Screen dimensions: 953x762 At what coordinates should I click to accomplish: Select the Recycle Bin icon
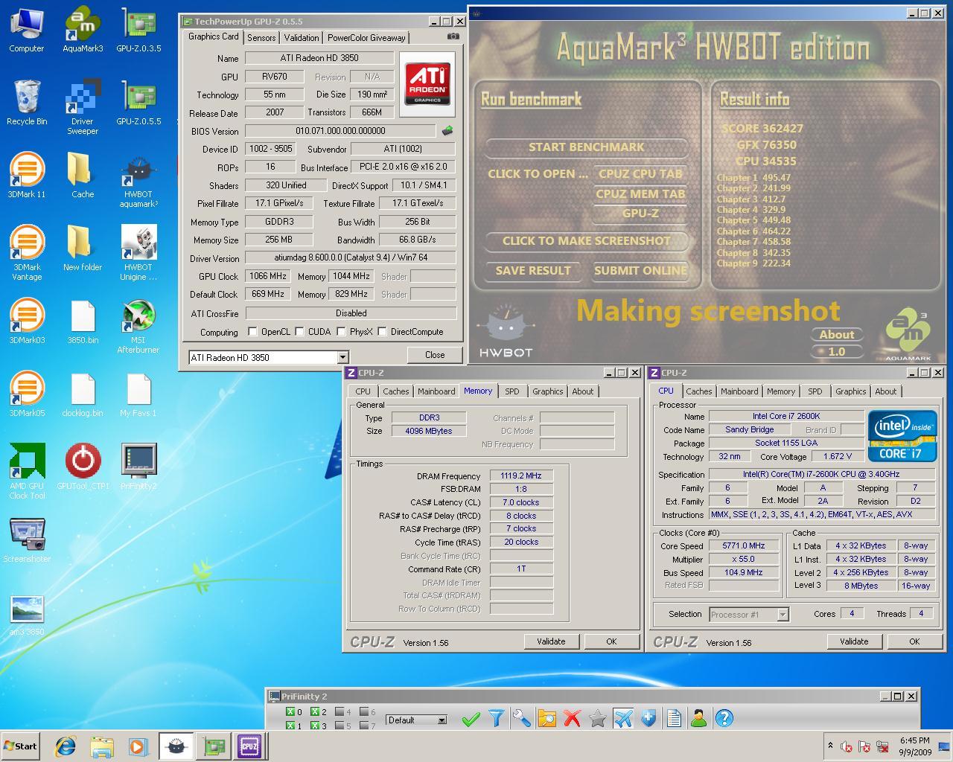pos(27,102)
